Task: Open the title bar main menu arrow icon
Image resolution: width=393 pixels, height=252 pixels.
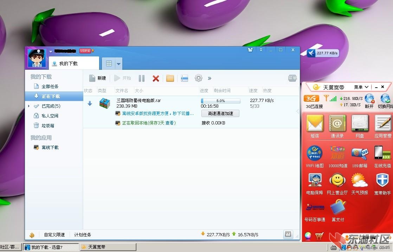Action: click(261, 50)
